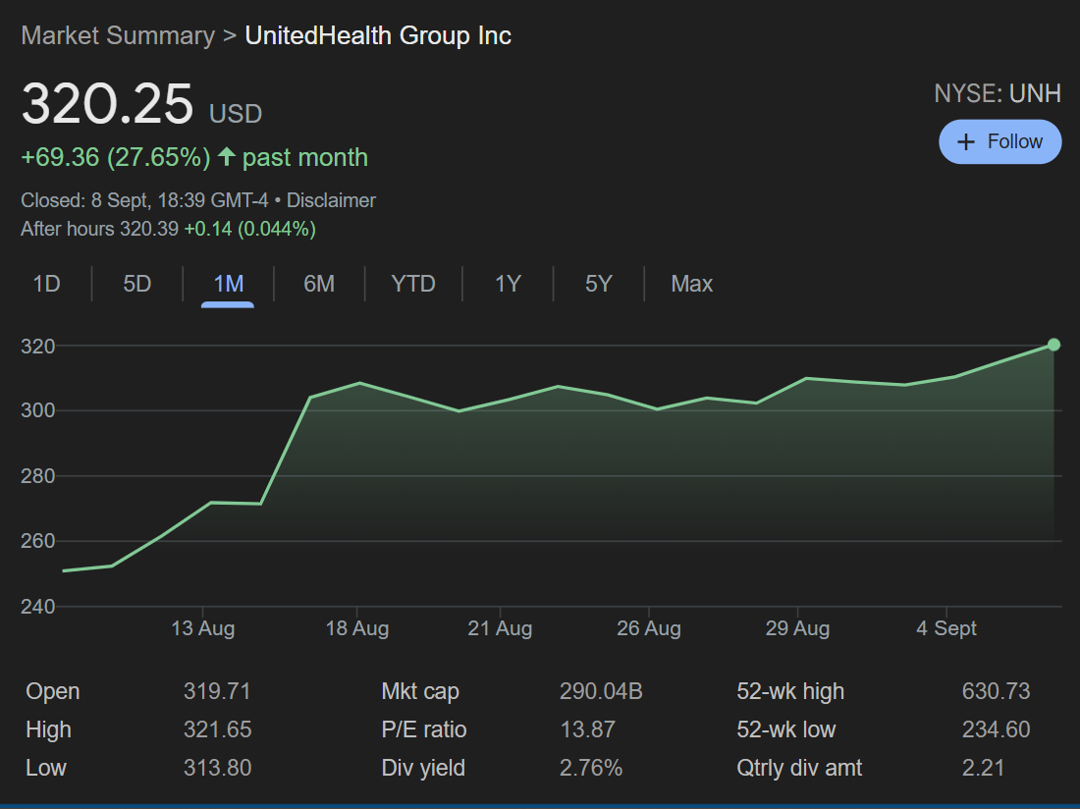Image resolution: width=1080 pixels, height=809 pixels.
Task: Select the 5D time range tab
Action: point(137,284)
